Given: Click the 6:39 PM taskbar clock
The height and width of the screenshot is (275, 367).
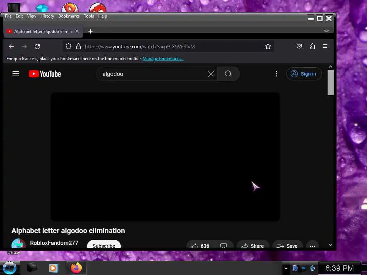Looking at the screenshot, I should pos(339,268).
